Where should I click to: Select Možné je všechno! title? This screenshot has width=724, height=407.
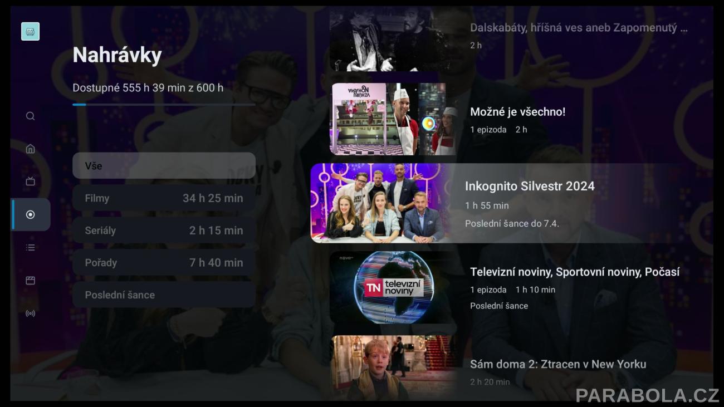[517, 111]
